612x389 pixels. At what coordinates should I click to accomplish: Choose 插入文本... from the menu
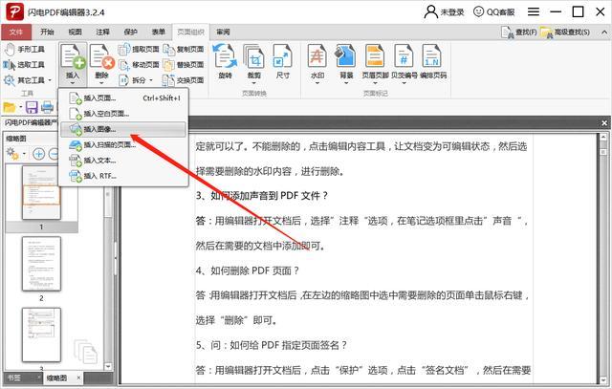(x=123, y=161)
